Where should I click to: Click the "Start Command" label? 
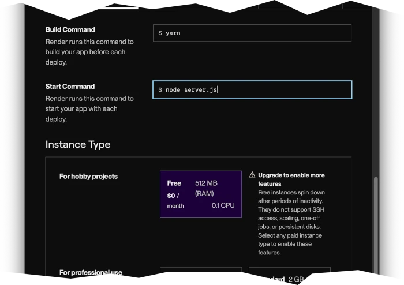70,86
